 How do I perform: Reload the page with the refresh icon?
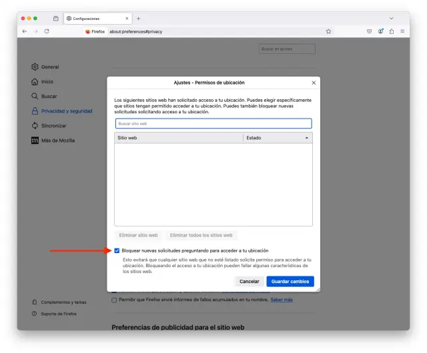tap(47, 31)
